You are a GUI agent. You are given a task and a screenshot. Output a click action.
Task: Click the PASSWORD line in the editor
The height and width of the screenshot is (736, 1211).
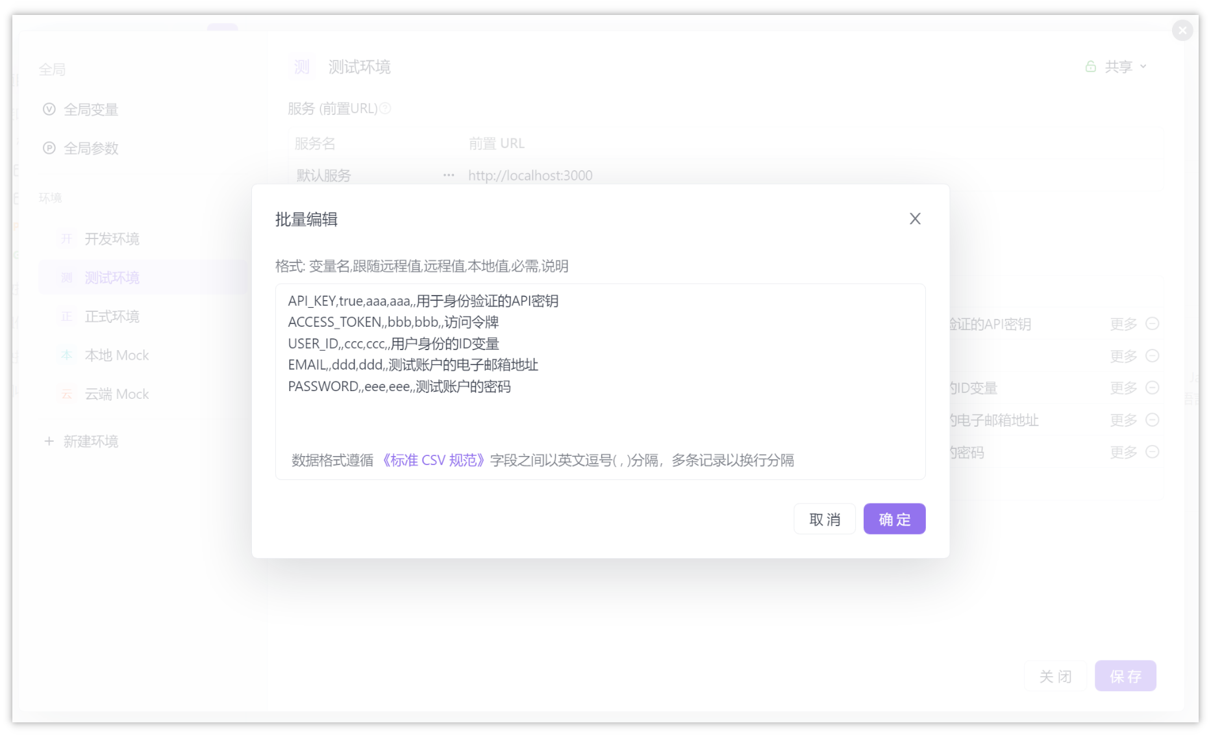[x=399, y=387]
